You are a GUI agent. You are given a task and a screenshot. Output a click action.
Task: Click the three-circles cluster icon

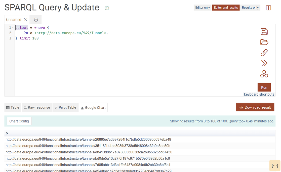coord(264,74)
